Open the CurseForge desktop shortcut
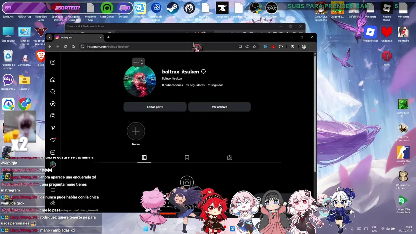Screen dimensions: 416x234 click(x=222, y=10)
